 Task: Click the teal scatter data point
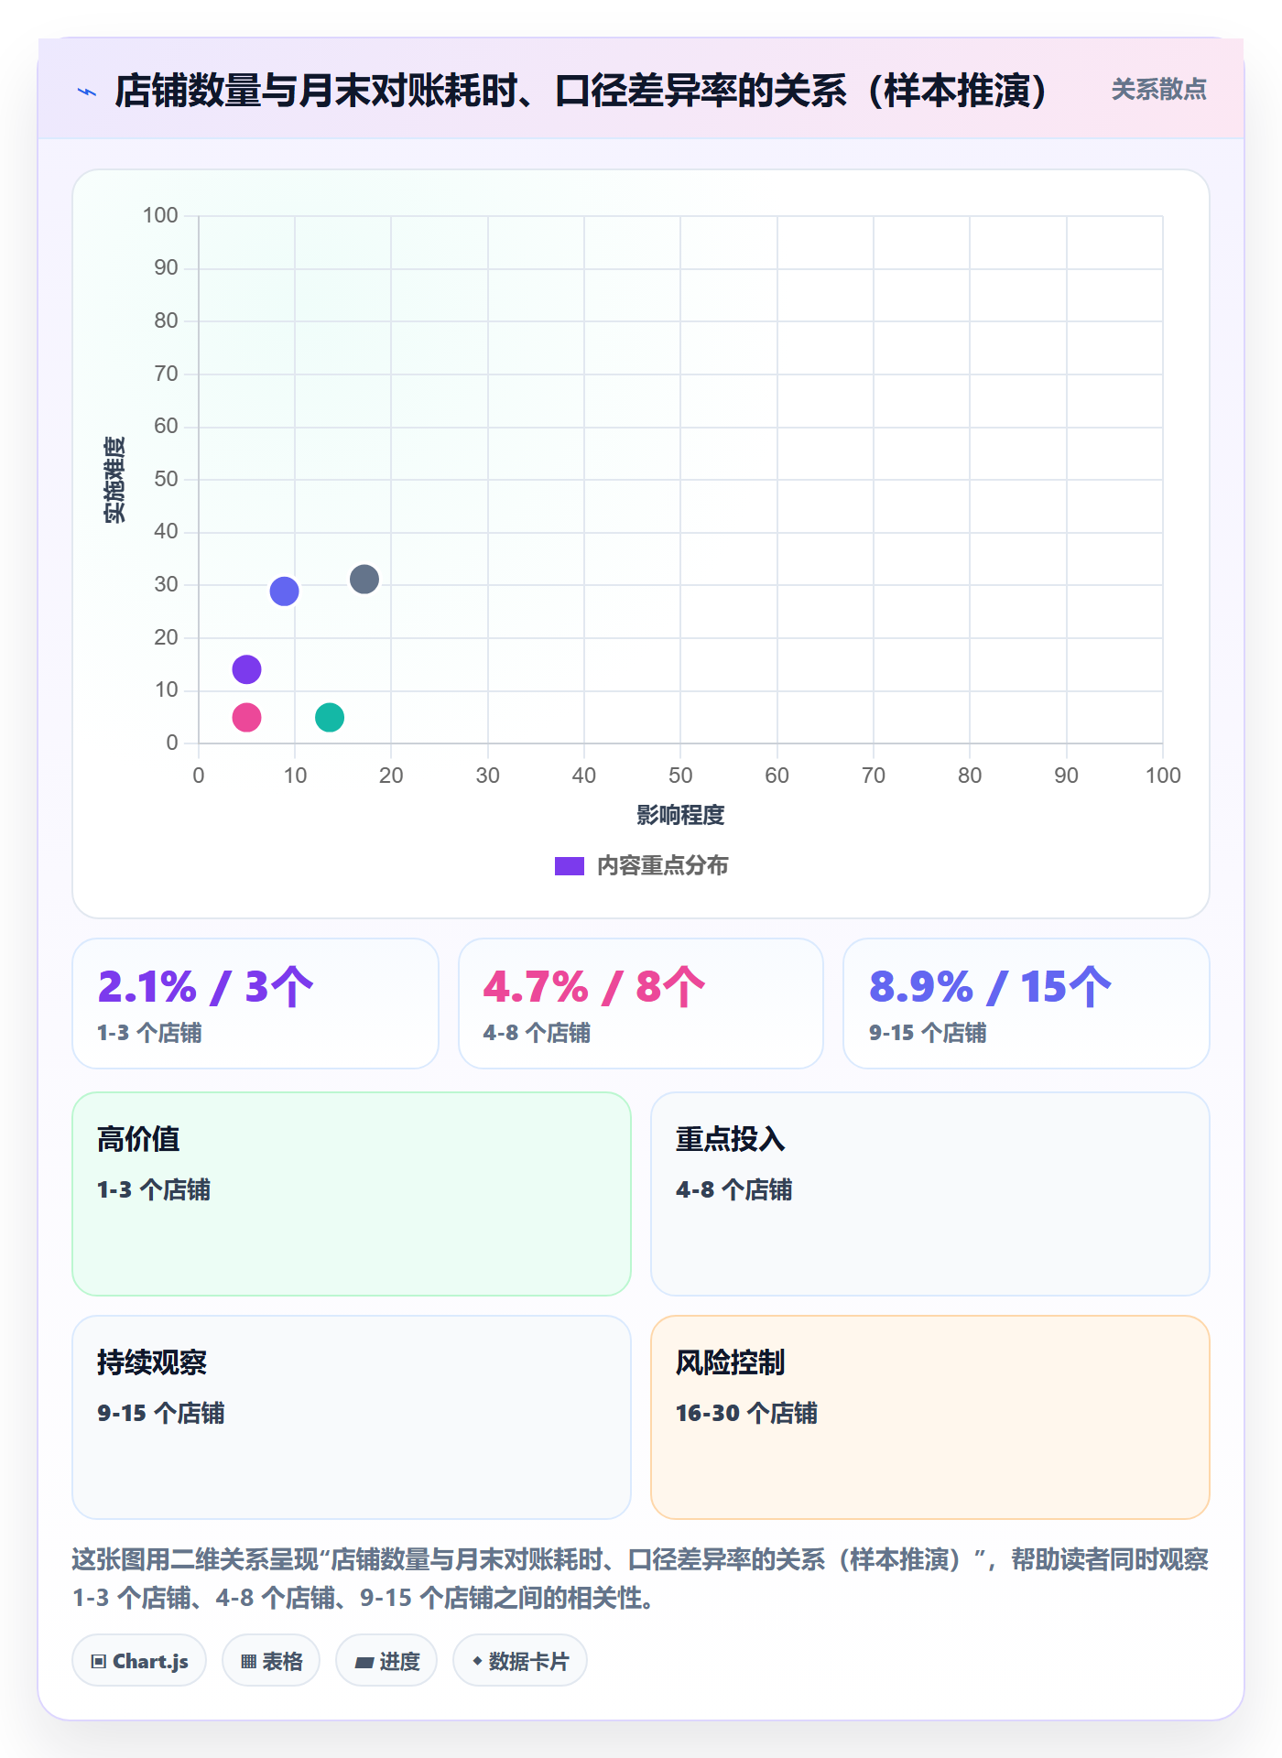[x=330, y=717]
